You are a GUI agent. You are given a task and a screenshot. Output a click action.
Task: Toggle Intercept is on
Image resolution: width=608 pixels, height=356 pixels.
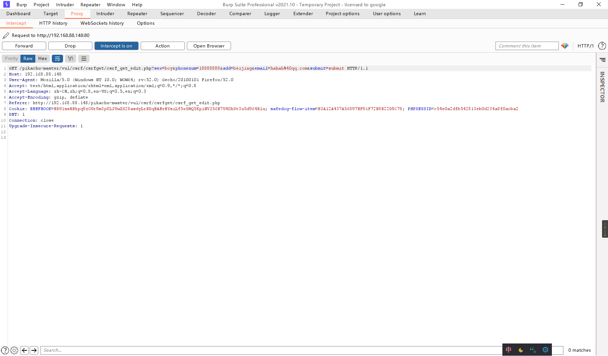click(116, 46)
